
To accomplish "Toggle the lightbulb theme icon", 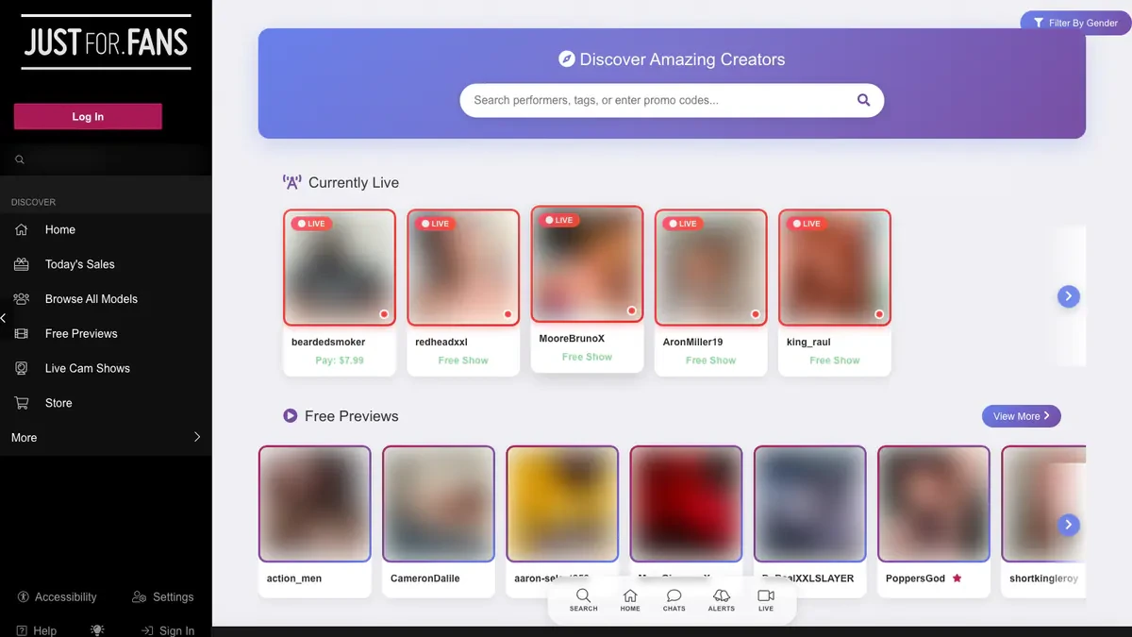I will [97, 630].
